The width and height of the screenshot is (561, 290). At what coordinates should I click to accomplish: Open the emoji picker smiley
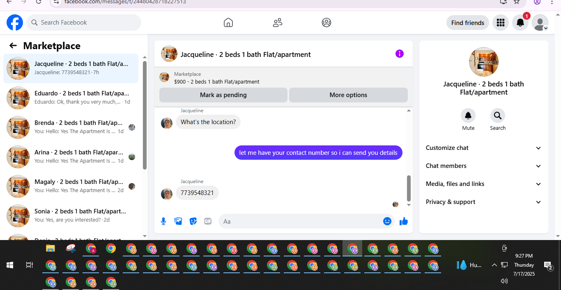pos(387,221)
